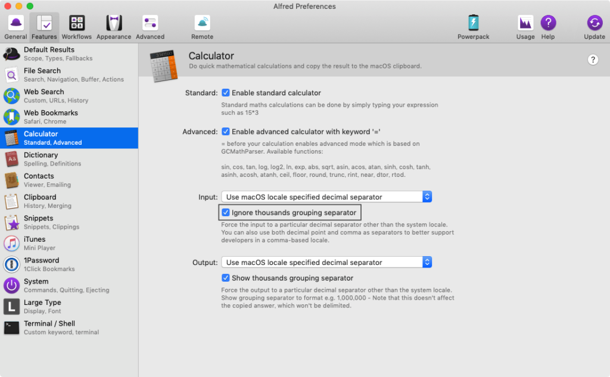Screen dimensions: 610x377
Task: Disable the Enable standard calculator checkbox
Action: pos(226,93)
